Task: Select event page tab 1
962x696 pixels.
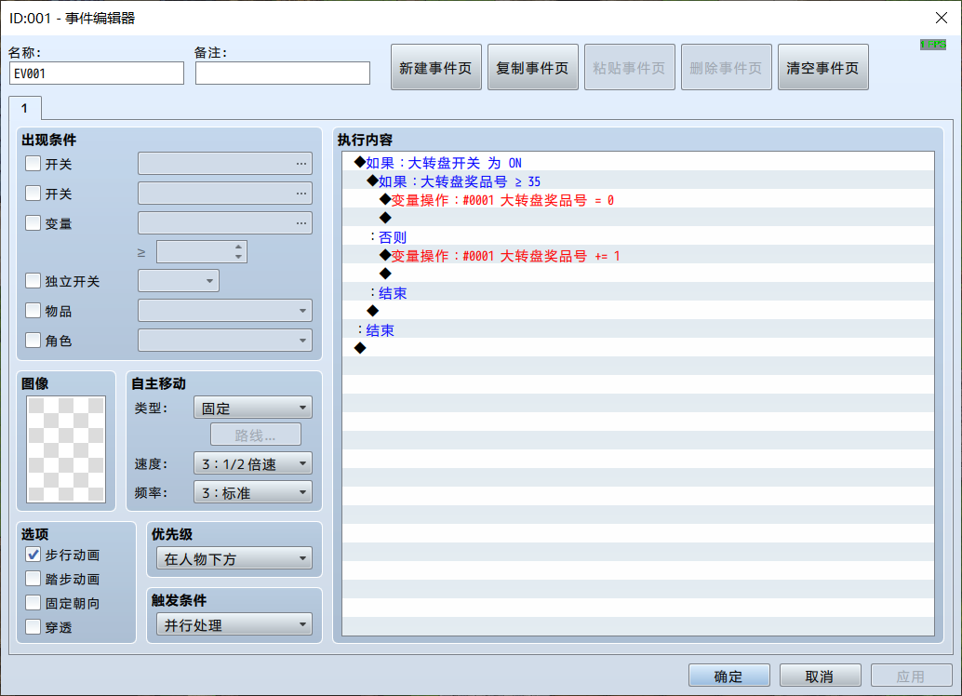Action: tap(24, 108)
